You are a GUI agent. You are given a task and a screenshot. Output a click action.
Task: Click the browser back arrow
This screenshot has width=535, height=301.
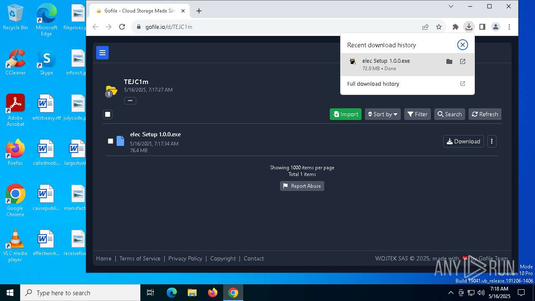[95, 27]
